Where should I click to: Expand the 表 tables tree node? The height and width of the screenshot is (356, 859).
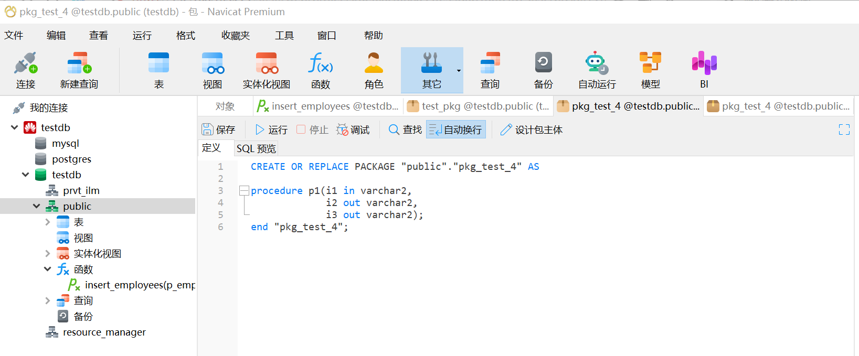click(x=48, y=222)
